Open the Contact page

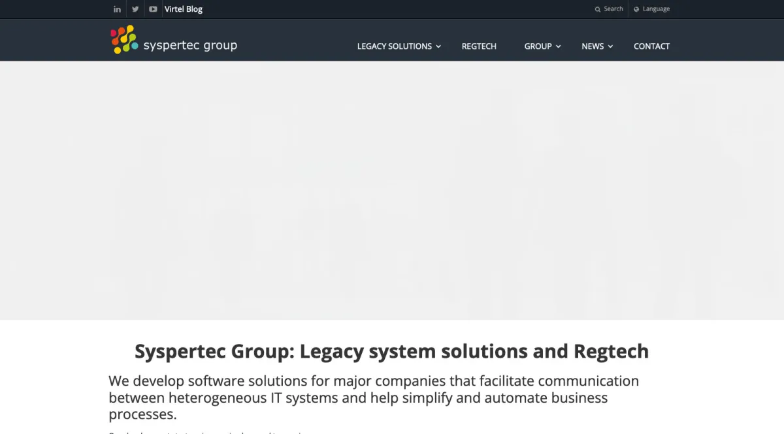[x=651, y=46]
